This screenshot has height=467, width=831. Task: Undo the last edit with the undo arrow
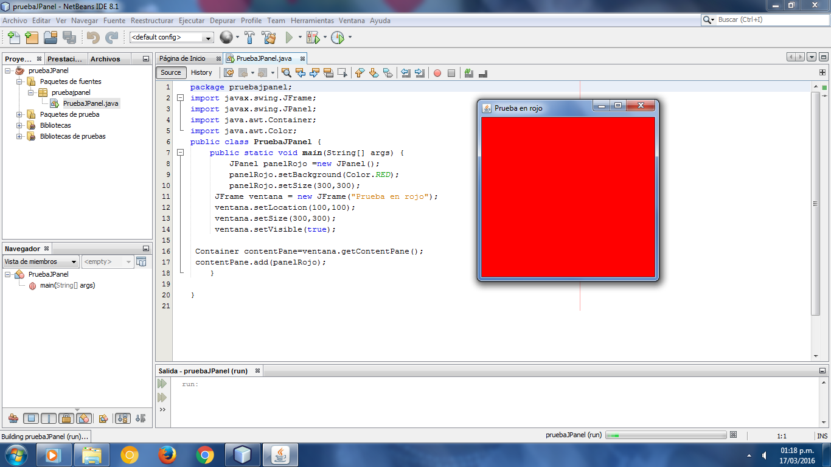93,37
